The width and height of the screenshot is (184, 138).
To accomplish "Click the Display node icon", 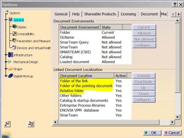I will pyautogui.click(x=14, y=27).
